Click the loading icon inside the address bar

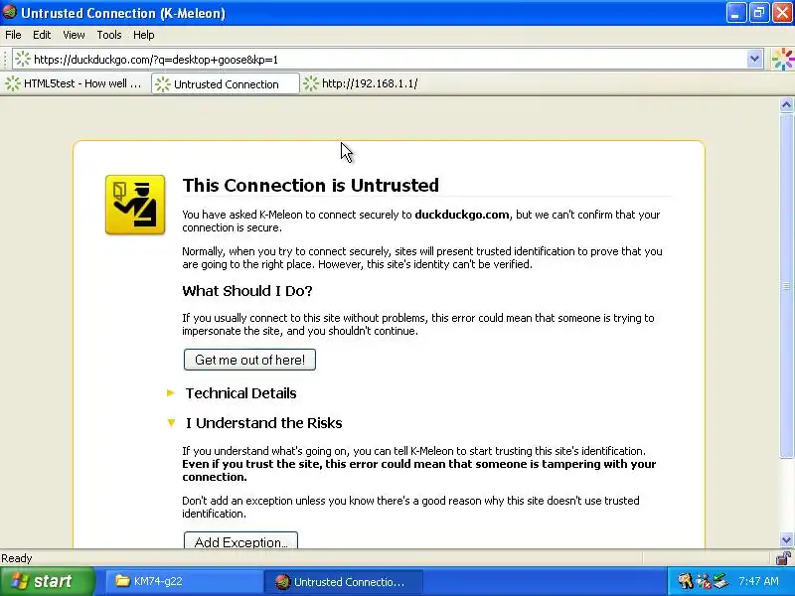coord(23,60)
